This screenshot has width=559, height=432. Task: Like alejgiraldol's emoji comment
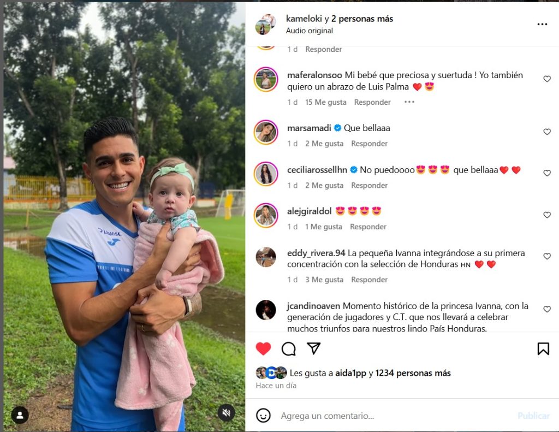(547, 215)
